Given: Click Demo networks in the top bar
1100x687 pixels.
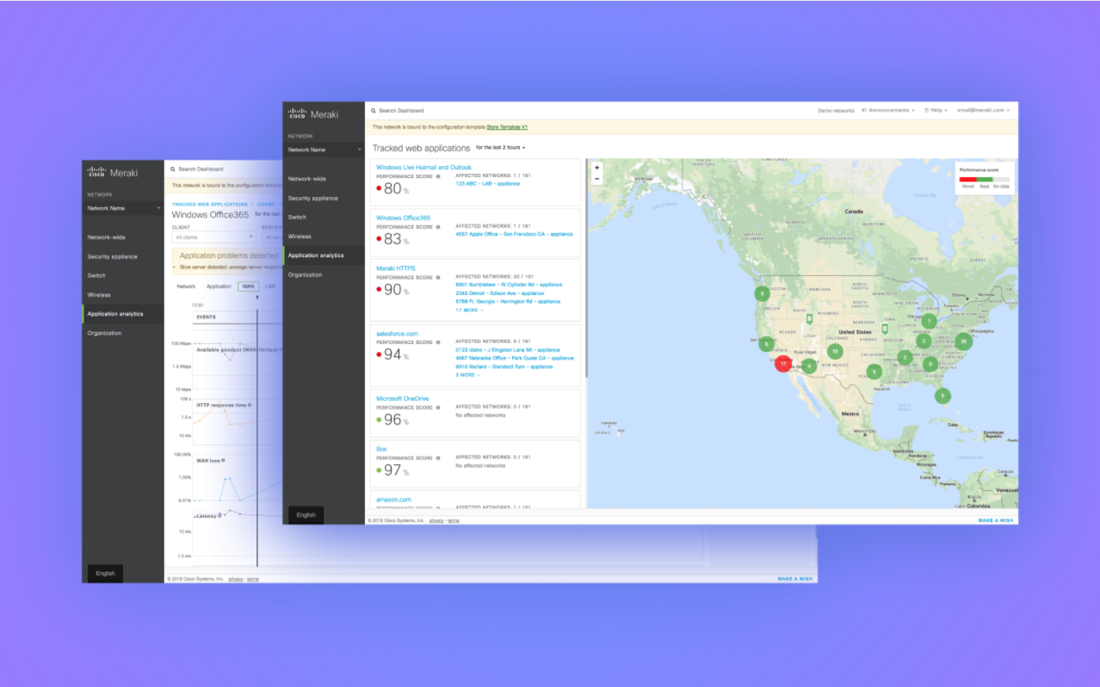Looking at the screenshot, I should (x=836, y=111).
